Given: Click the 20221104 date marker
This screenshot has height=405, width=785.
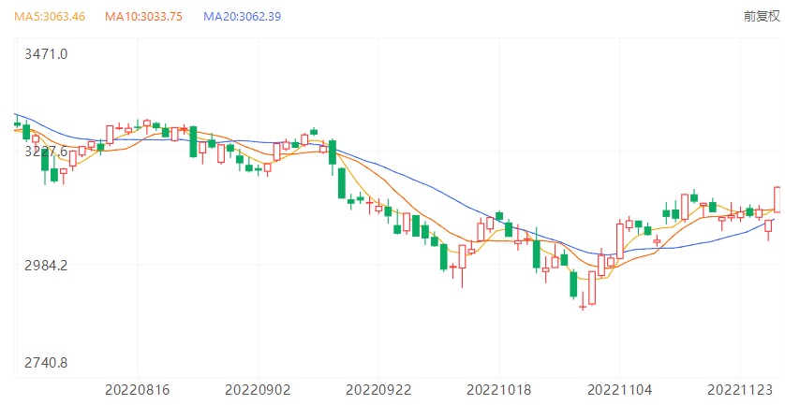Looking at the screenshot, I should [620, 388].
